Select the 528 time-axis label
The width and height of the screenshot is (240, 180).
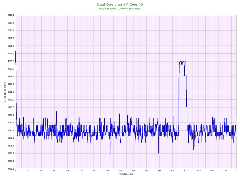[x=173, y=171]
